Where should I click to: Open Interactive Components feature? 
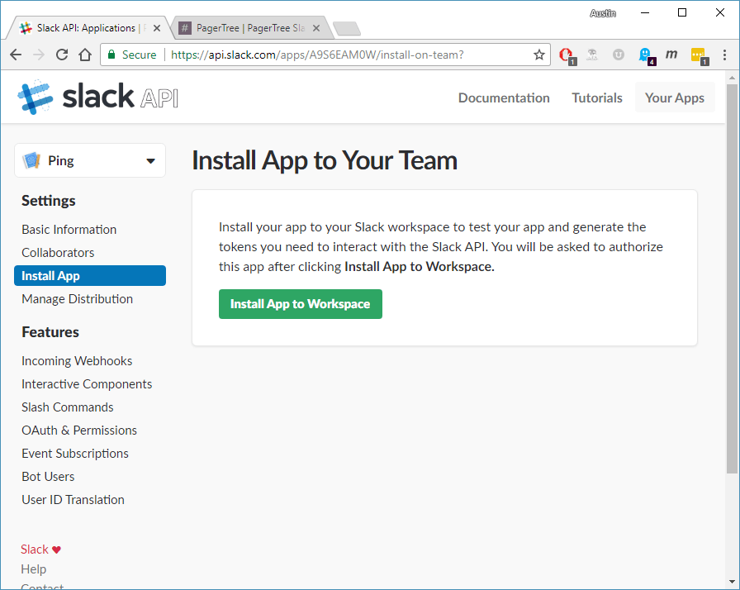pos(87,383)
